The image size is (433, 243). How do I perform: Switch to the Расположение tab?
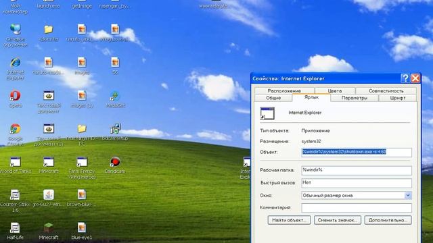point(284,90)
